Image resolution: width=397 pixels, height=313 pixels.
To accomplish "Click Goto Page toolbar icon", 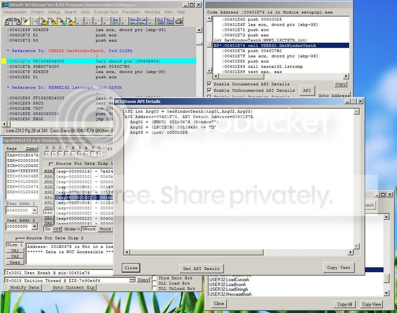I will point(62,21).
